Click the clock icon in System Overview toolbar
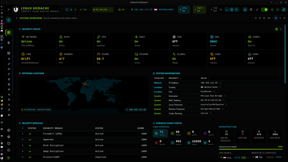 point(264,18)
